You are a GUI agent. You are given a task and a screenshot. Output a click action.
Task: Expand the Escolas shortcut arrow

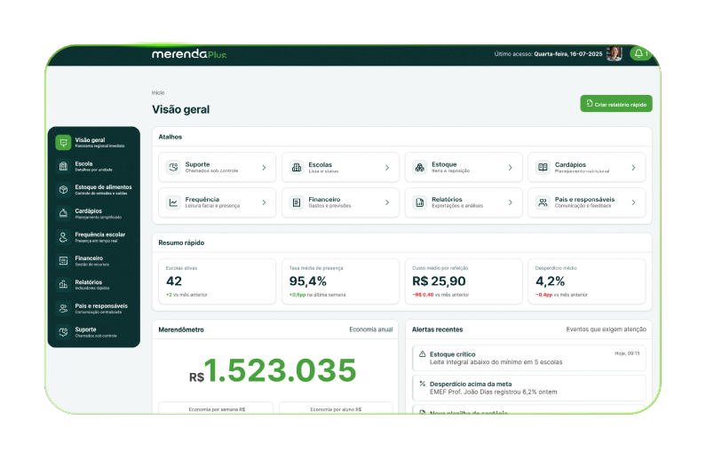click(x=386, y=167)
